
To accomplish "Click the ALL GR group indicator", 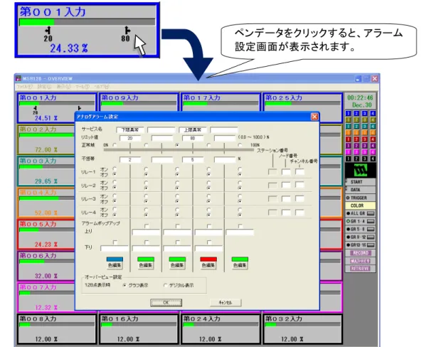I will point(361,213).
